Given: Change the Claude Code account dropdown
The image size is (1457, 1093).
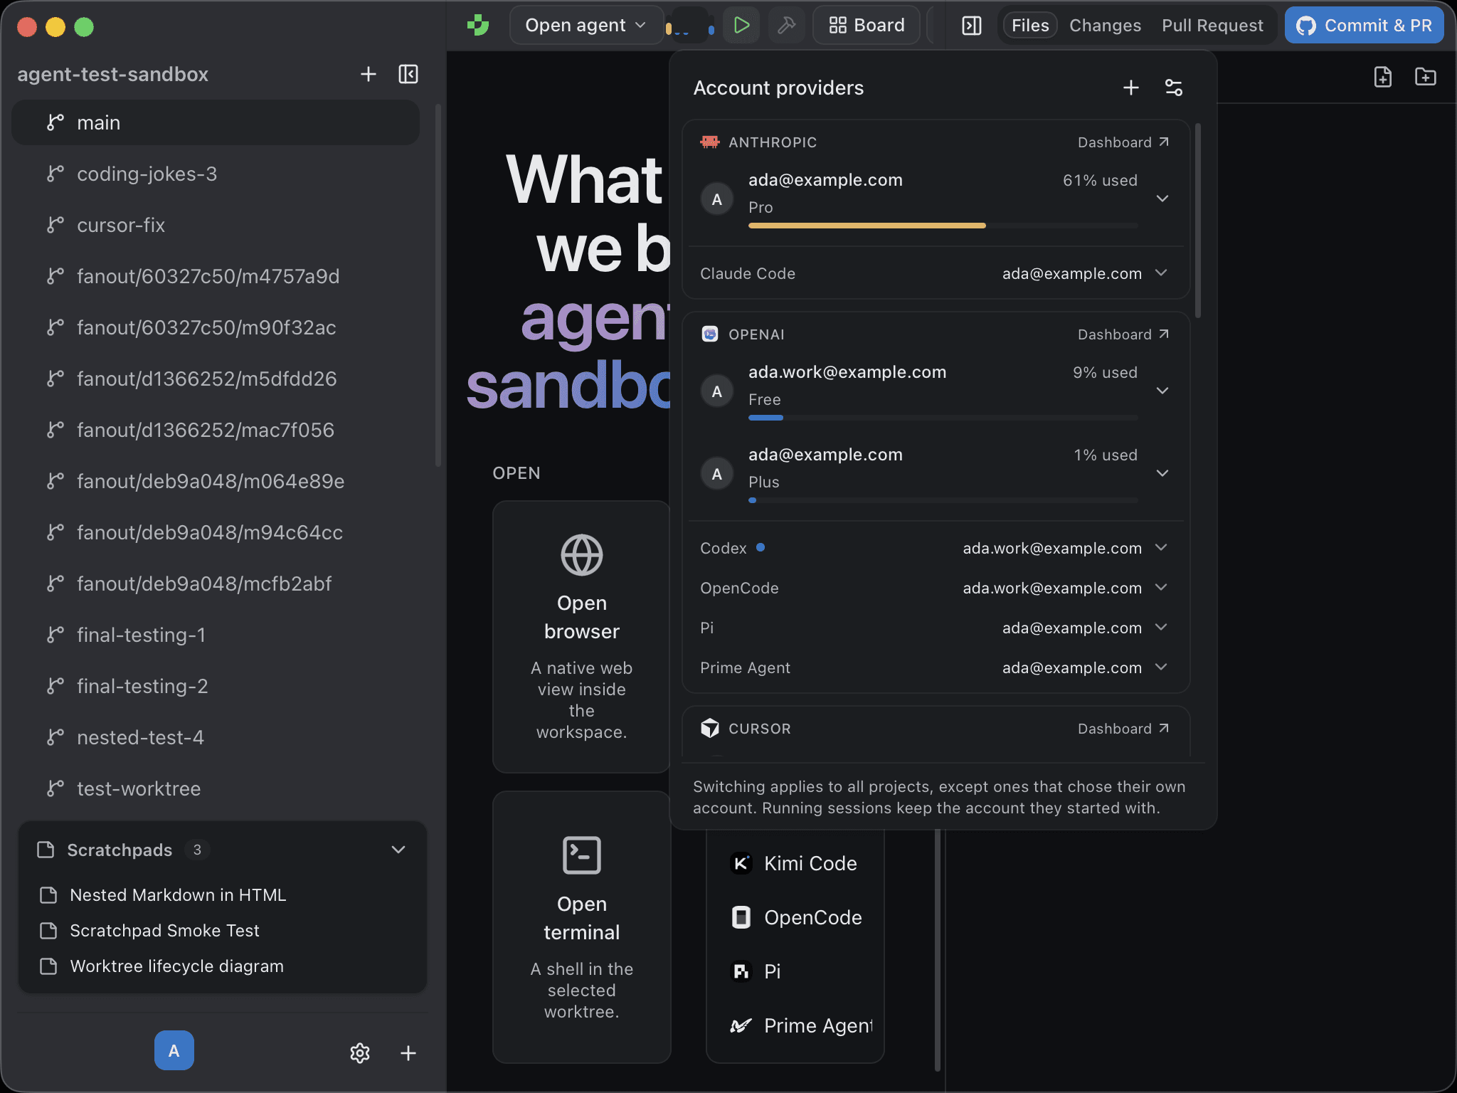Looking at the screenshot, I should (x=1086, y=273).
